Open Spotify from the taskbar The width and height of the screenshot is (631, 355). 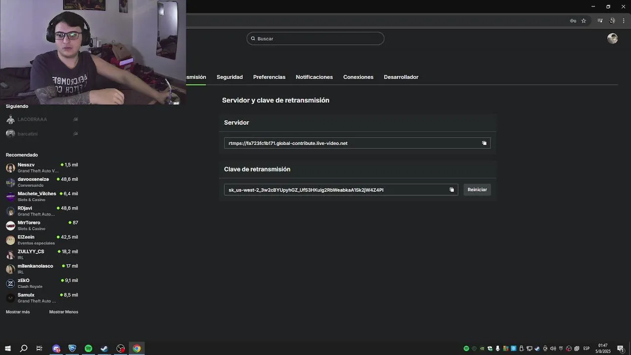pos(88,349)
